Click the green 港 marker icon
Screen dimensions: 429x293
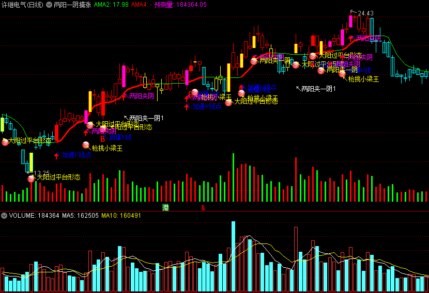click(x=165, y=207)
